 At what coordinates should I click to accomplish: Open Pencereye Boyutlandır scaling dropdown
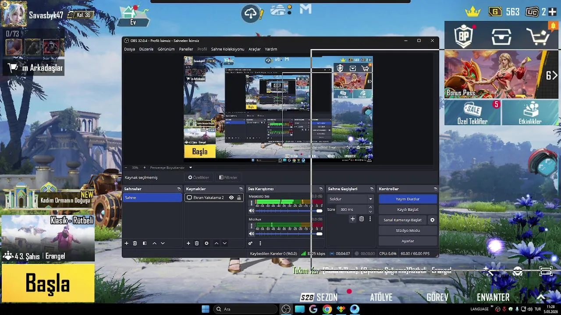click(x=171, y=168)
